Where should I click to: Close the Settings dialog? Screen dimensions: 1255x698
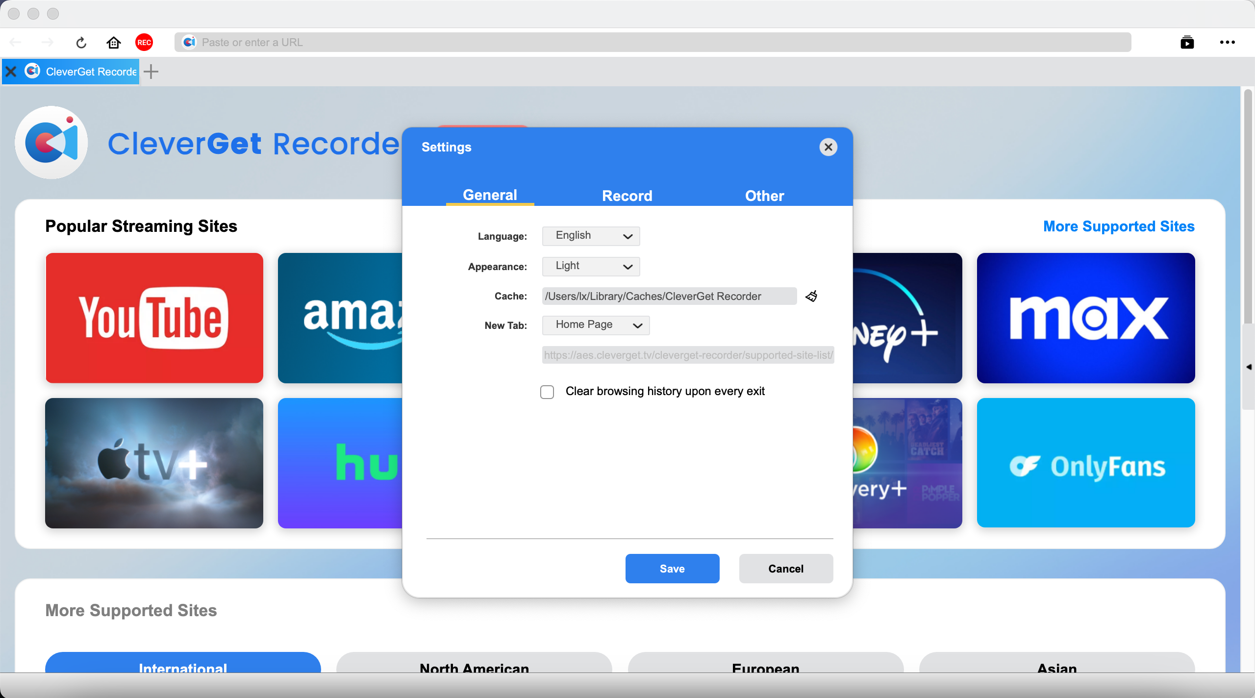coord(828,147)
